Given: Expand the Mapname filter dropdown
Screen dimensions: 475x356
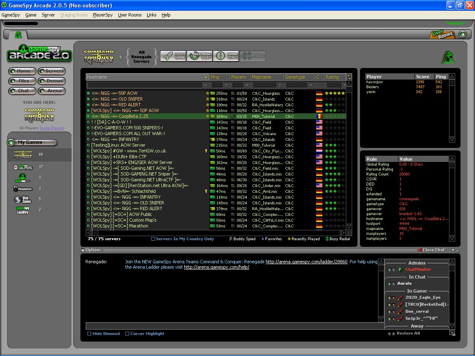Looking at the screenshot, I should (x=280, y=85).
